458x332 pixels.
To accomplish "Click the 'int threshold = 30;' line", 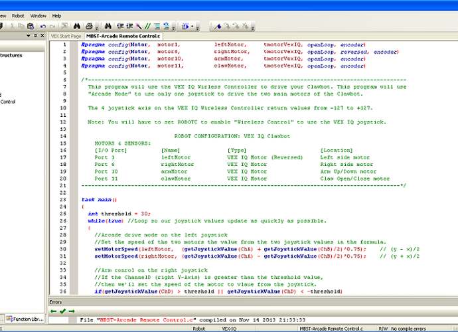I will pyautogui.click(x=119, y=214).
